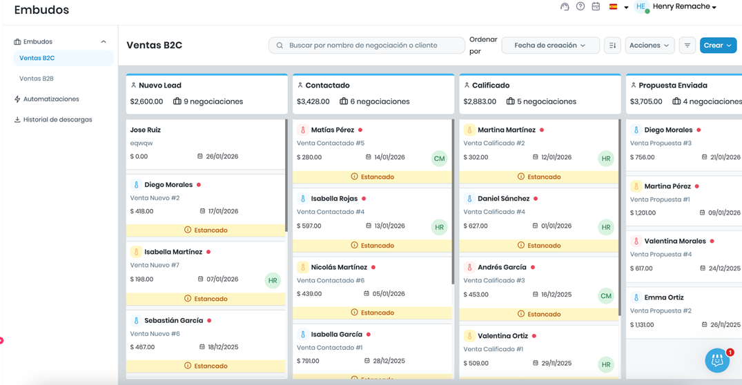This screenshot has width=742, height=385.
Task: Click thermometer icon on Daniel Sánchez card
Action: coord(469,199)
